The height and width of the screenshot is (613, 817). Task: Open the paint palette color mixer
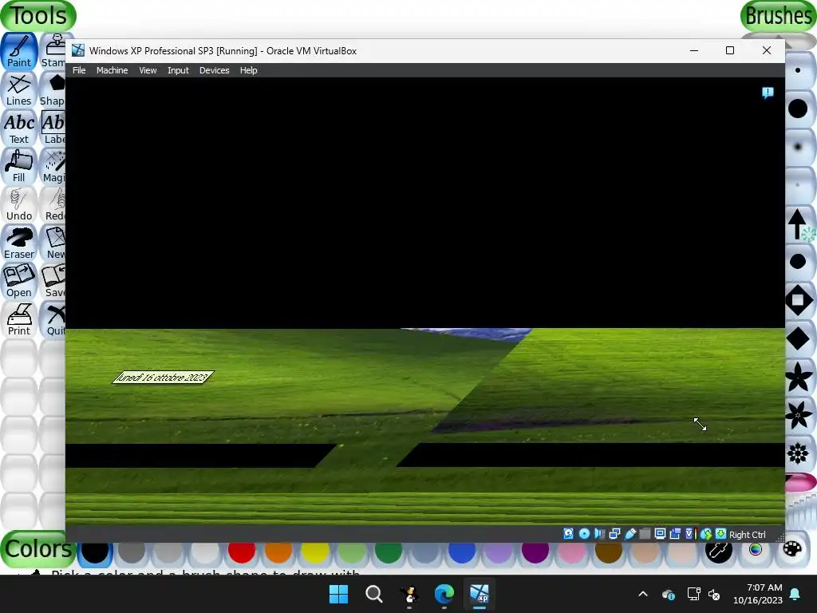tap(792, 550)
